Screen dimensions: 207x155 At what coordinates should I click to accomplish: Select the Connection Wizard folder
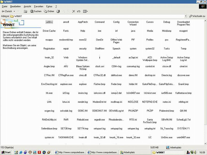pos(133,23)
